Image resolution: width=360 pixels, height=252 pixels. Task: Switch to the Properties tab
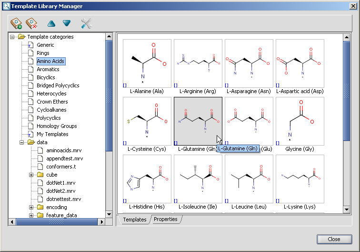[165, 220]
